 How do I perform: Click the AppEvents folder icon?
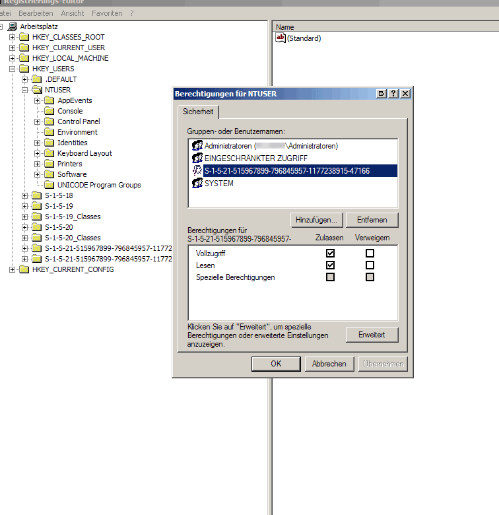pos(50,100)
